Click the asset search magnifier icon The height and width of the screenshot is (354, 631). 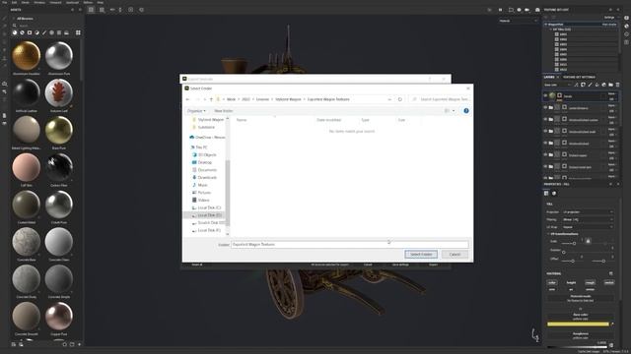(x=15, y=26)
